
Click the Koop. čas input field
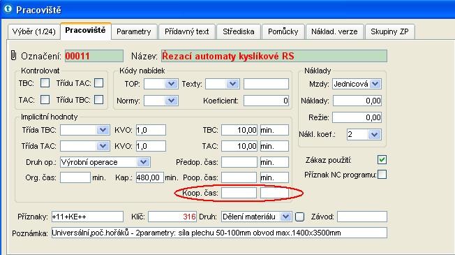pos(239,193)
